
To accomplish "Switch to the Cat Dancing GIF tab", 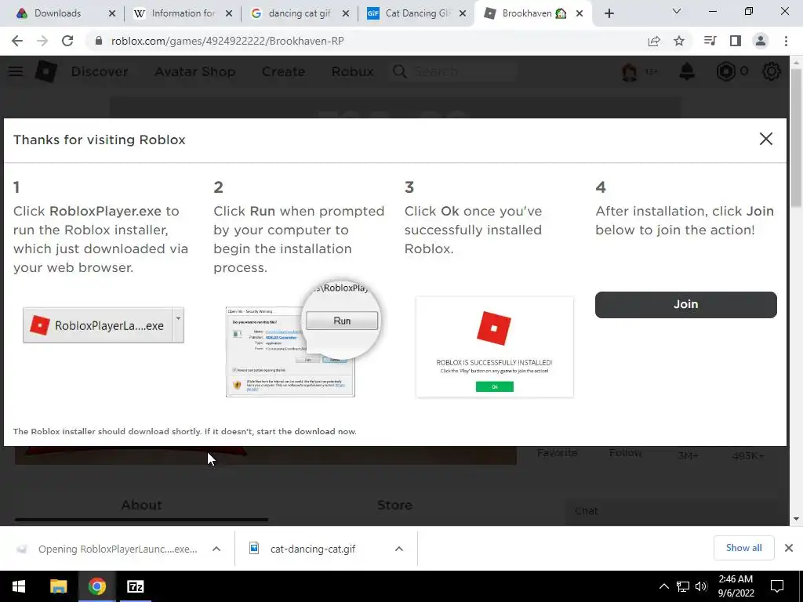I will [417, 13].
